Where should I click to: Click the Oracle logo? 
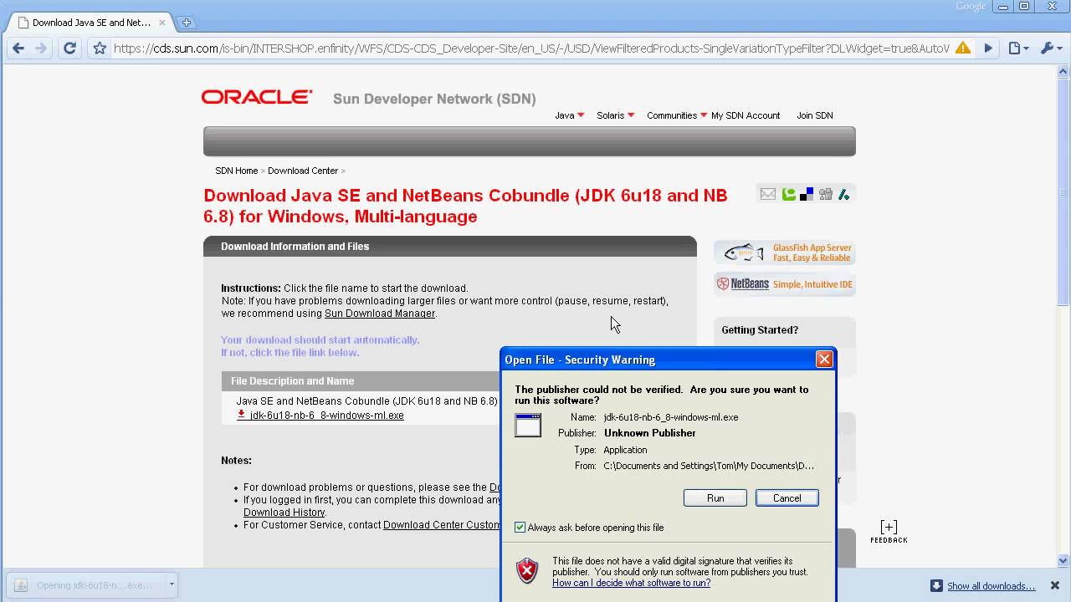257,97
